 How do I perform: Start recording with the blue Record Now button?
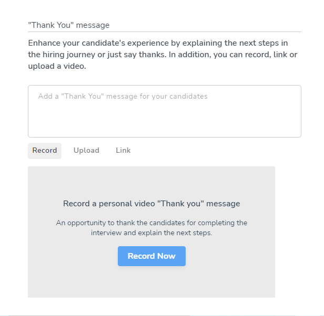point(151,256)
